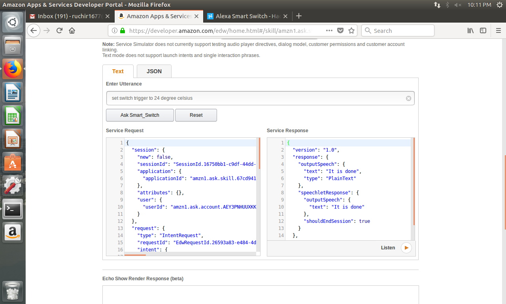This screenshot has height=304, width=506.
Task: Launch LibreOffice Impress from dock
Action: click(x=13, y=139)
